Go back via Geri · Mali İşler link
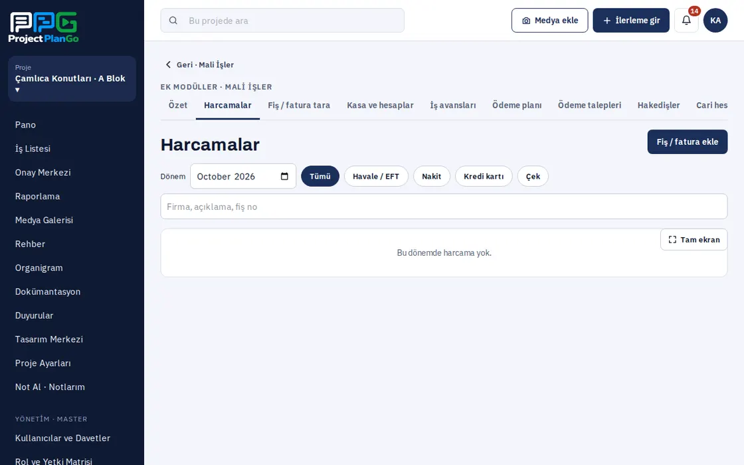This screenshot has width=744, height=465. tap(199, 64)
